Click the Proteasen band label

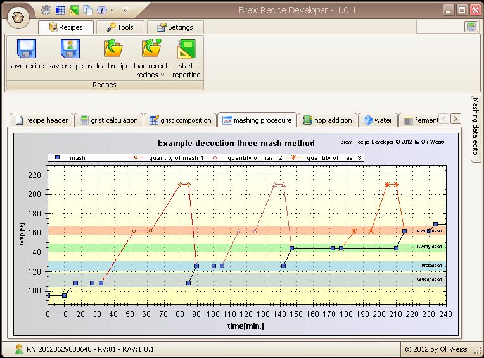click(x=431, y=265)
